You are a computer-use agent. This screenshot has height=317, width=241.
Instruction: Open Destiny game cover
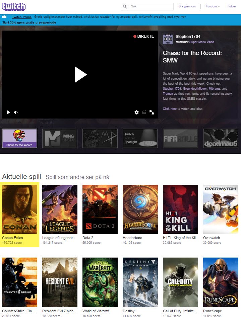(140, 282)
